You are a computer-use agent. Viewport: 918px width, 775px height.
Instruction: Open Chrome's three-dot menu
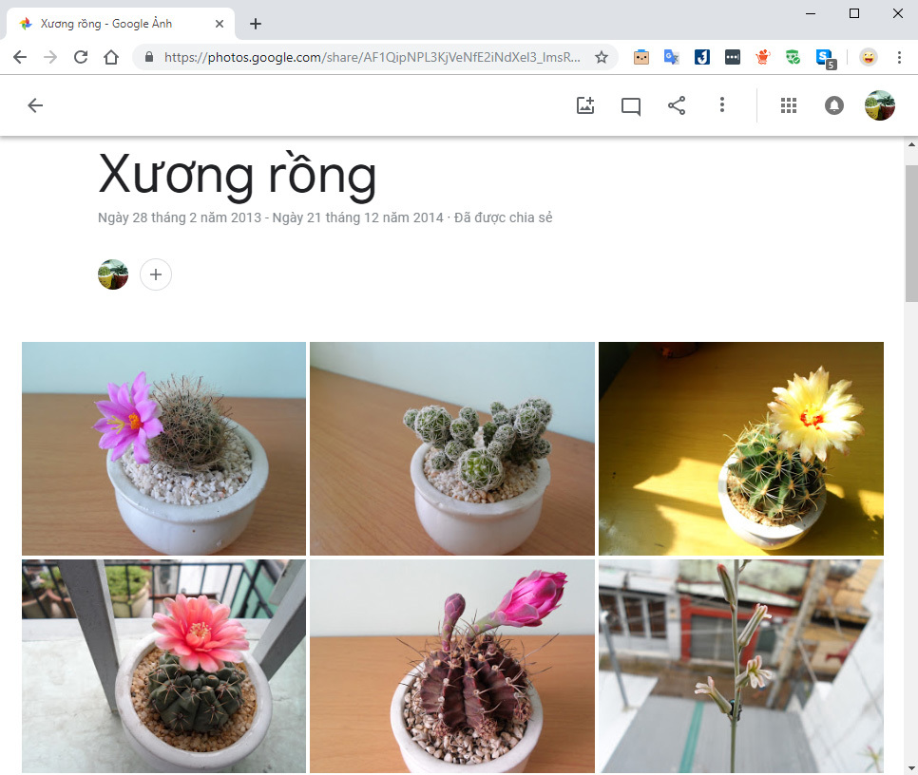[899, 57]
